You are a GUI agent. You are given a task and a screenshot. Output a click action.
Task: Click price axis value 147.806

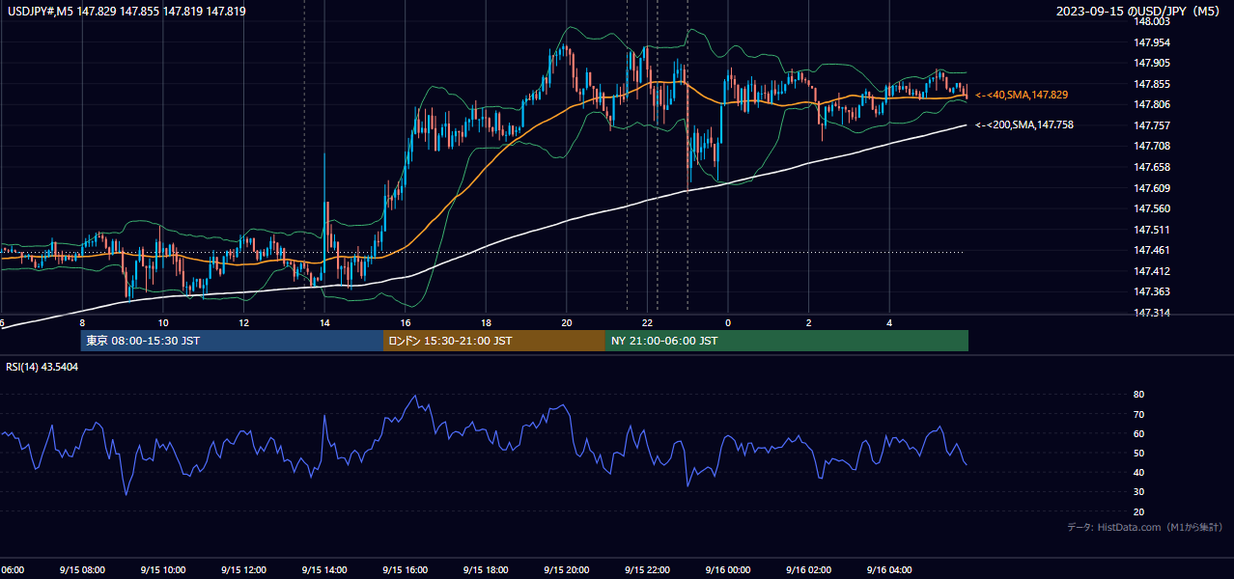click(x=1151, y=104)
